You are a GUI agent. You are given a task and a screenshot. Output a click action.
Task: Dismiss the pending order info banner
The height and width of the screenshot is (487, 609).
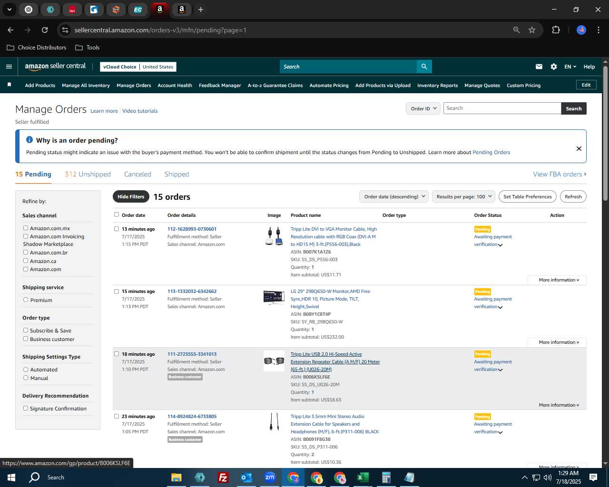[579, 148]
